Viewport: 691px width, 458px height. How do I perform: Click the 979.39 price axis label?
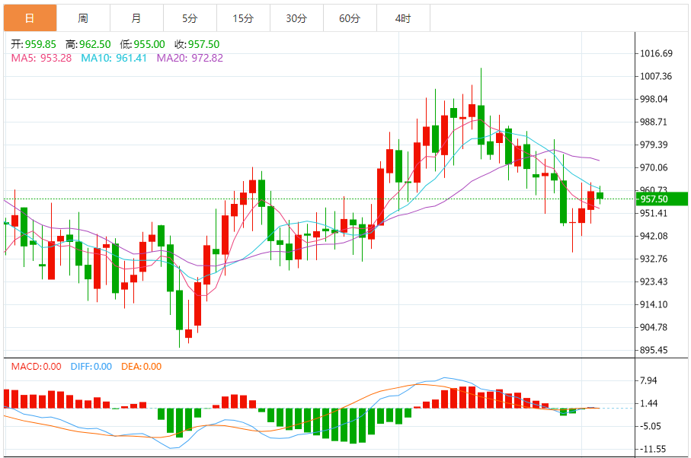click(654, 145)
